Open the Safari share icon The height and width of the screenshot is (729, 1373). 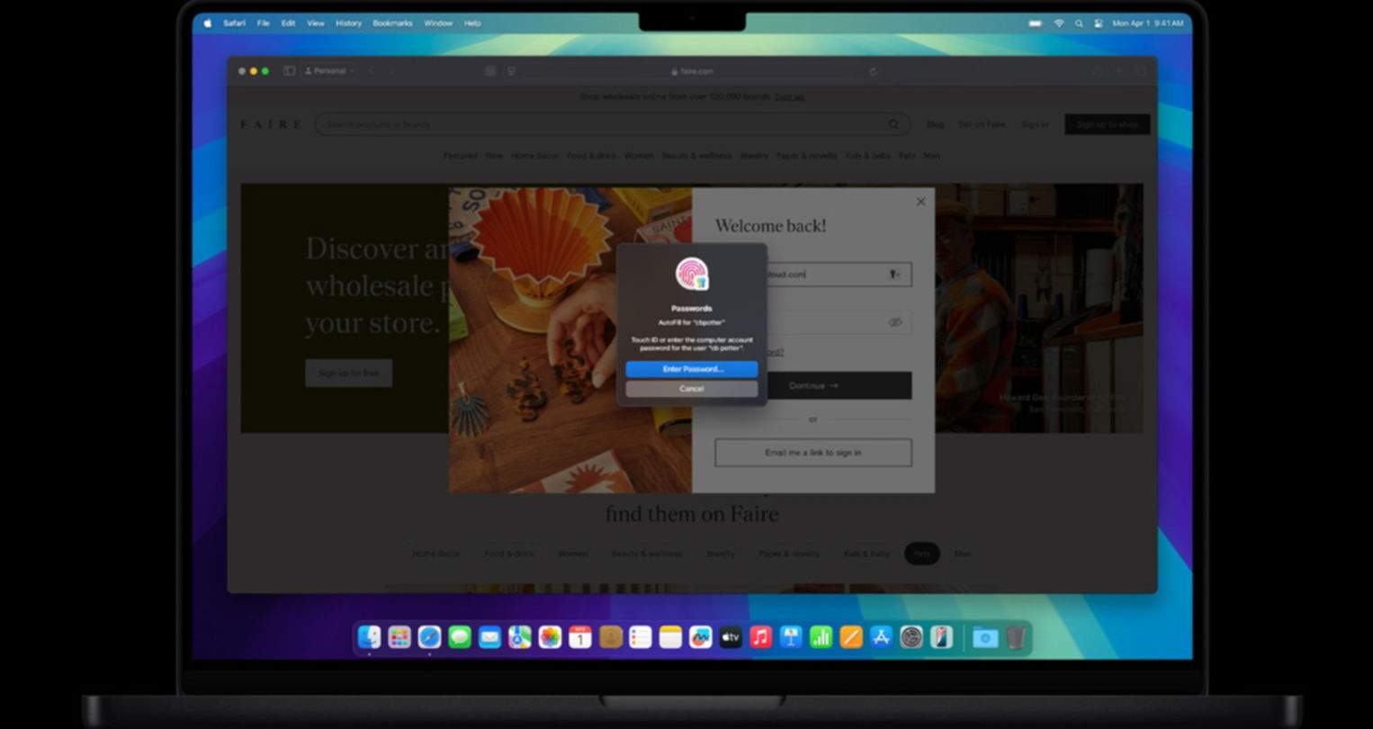[x=1097, y=71]
